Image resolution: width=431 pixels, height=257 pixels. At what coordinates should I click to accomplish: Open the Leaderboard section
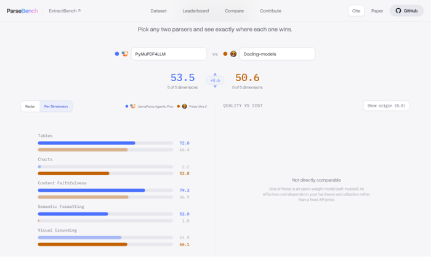195,11
